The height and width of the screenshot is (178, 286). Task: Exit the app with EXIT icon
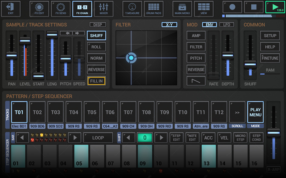point(11,9)
